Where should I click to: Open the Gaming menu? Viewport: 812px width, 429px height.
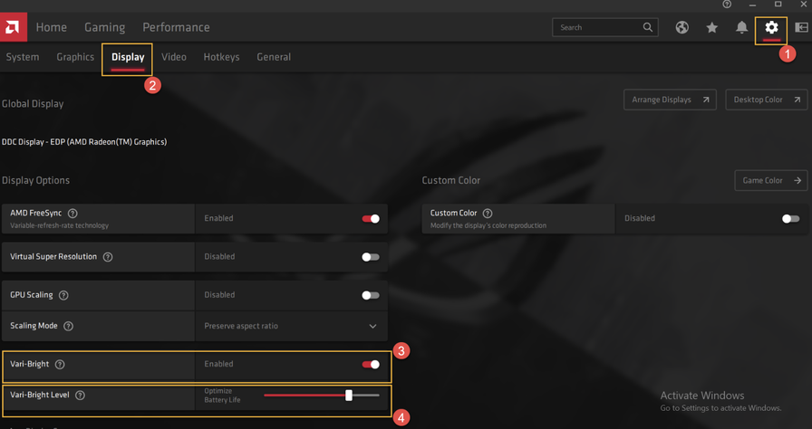104,27
